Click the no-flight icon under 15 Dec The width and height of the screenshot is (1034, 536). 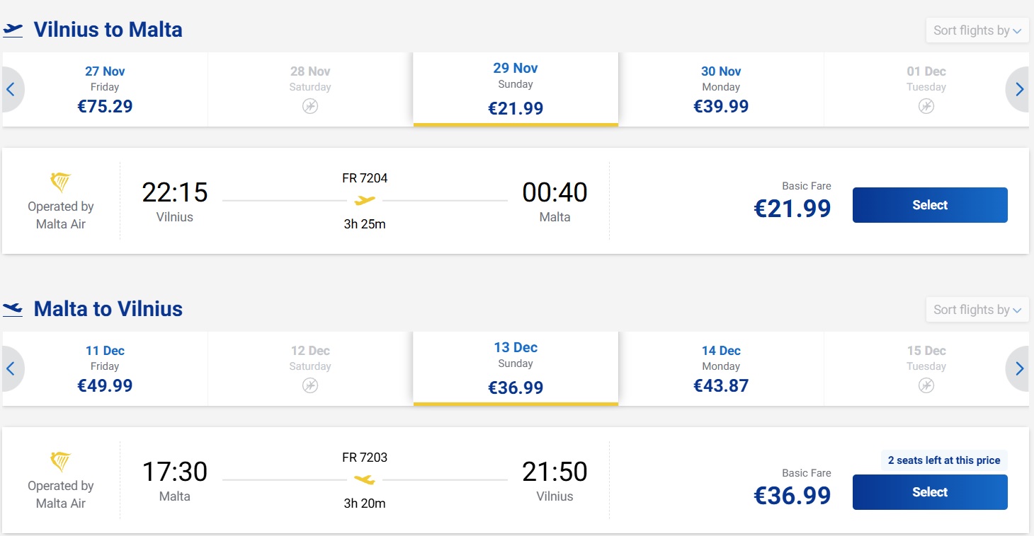[x=926, y=385]
